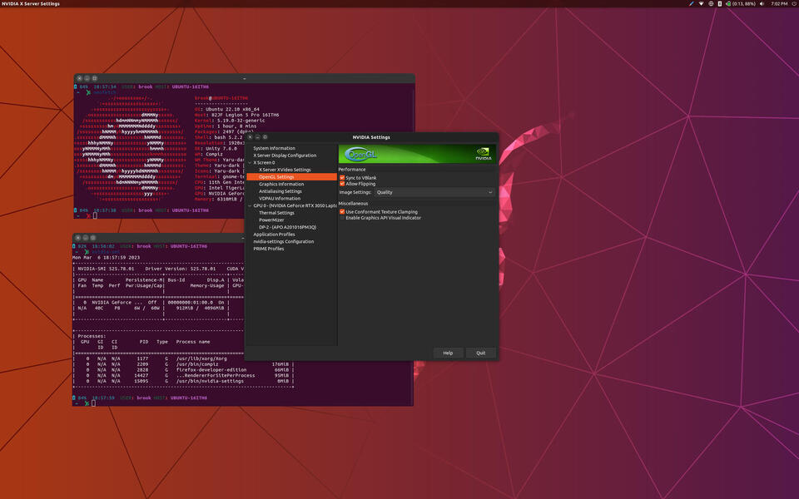This screenshot has width=799, height=499.
Task: Select X Server XVideo Settings
Action: pyautogui.click(x=285, y=170)
